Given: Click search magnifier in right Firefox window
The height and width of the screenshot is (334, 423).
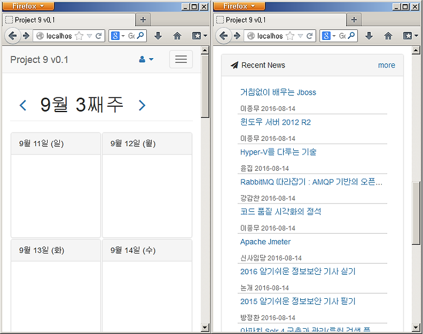Looking at the screenshot, I should coord(351,35).
